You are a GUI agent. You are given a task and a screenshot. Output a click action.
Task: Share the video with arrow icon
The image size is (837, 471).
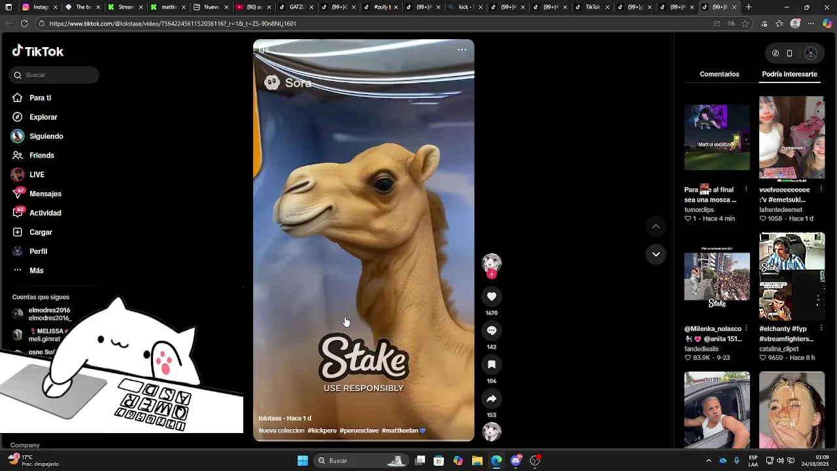pyautogui.click(x=492, y=398)
